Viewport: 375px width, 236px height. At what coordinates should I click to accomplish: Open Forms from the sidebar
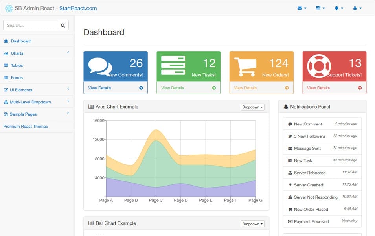17,77
